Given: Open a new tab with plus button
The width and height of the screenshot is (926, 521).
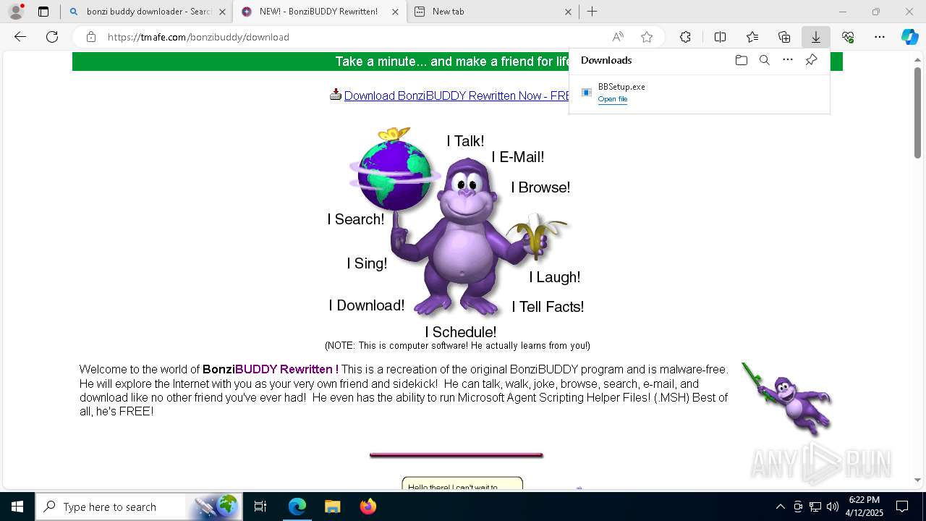Looking at the screenshot, I should pos(592,12).
